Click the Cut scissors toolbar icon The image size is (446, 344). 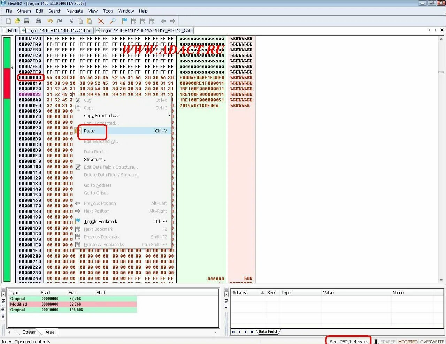click(x=71, y=21)
